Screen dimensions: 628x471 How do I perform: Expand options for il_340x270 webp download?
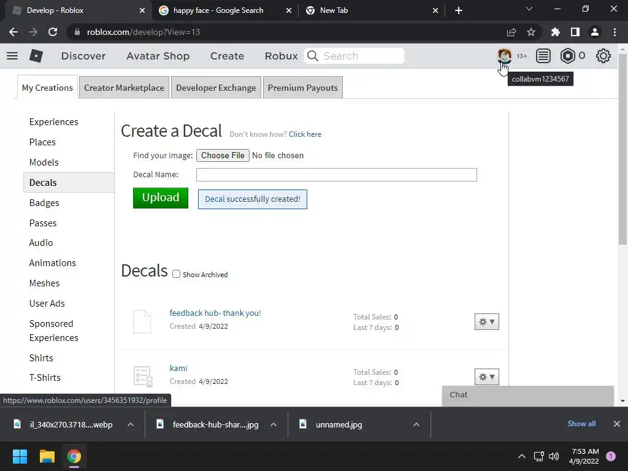[131, 424]
